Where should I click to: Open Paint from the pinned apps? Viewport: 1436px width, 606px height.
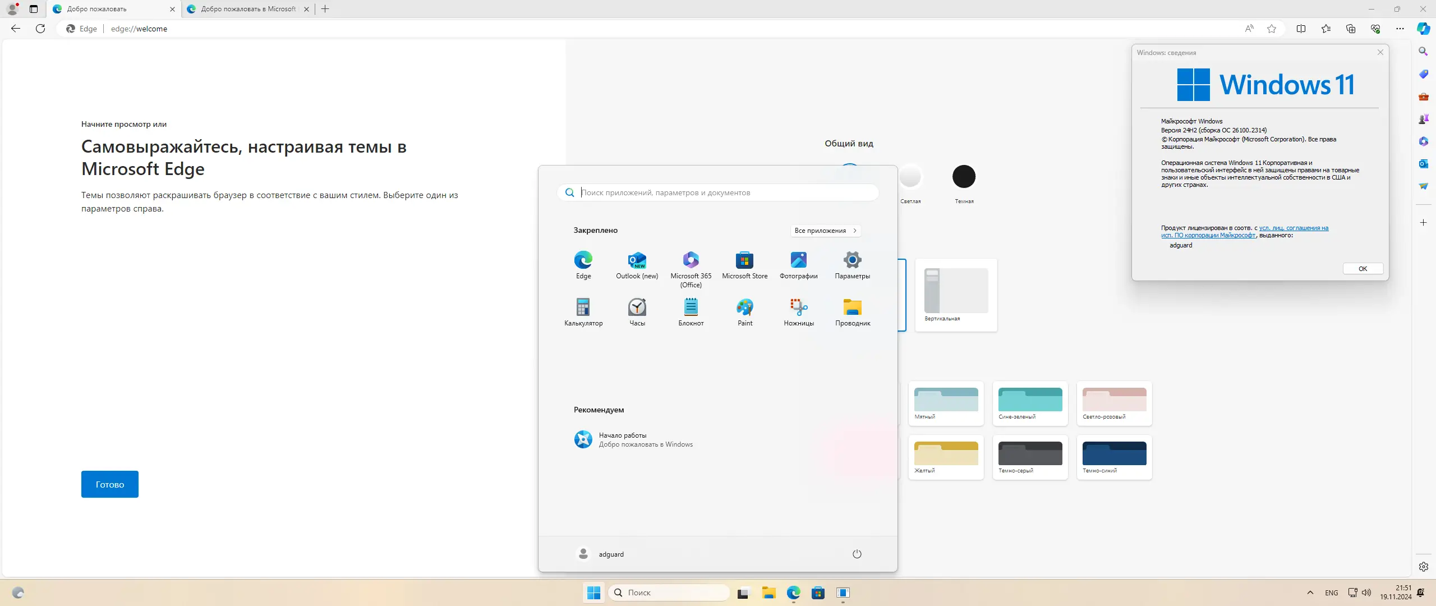(x=744, y=311)
